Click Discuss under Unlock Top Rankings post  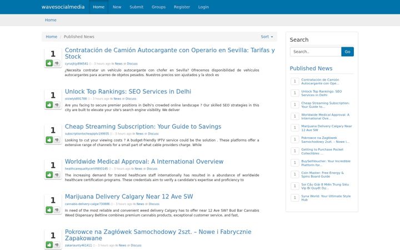tap(131, 99)
